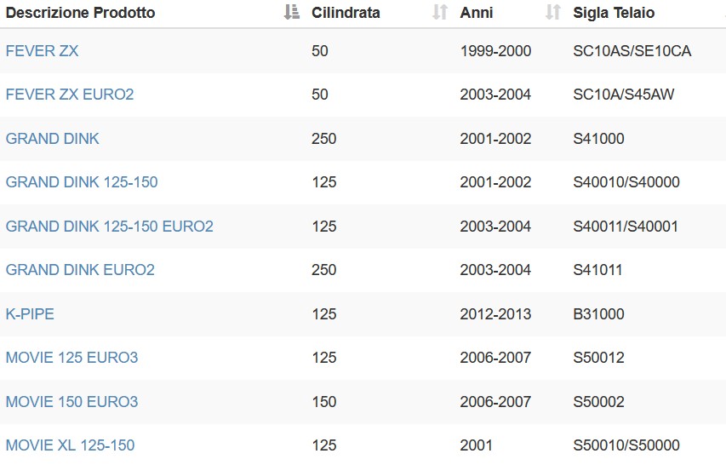Open the GRAND DINK 125-150 link
This screenshot has height=465, width=726.
82,182
